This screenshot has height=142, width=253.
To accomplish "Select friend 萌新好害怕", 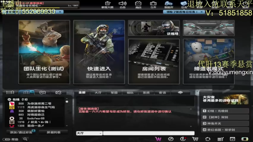I will (35, 111).
